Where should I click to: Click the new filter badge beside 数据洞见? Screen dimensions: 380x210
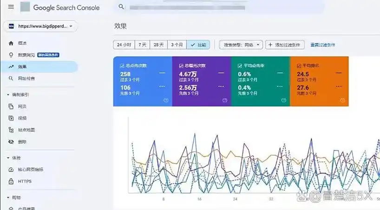48,55
